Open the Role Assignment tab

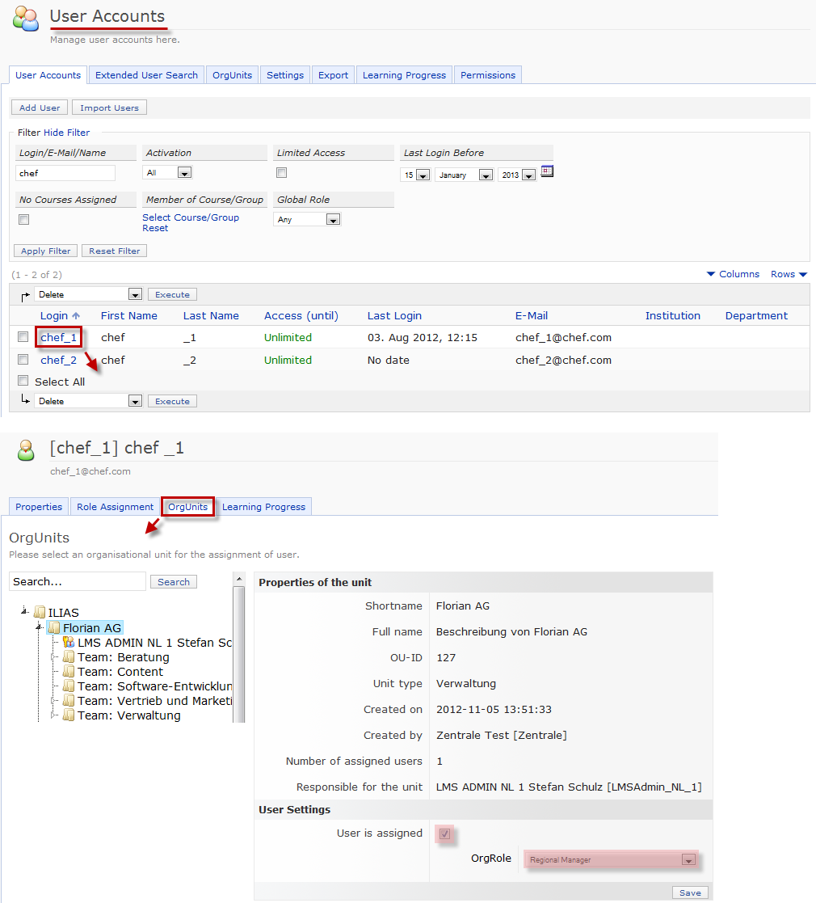pyautogui.click(x=115, y=507)
